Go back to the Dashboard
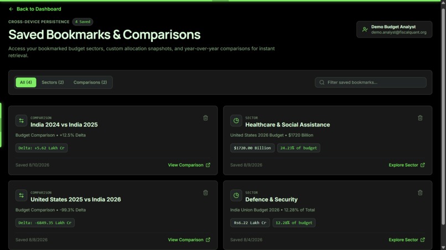The width and height of the screenshot is (446, 250). [35, 9]
